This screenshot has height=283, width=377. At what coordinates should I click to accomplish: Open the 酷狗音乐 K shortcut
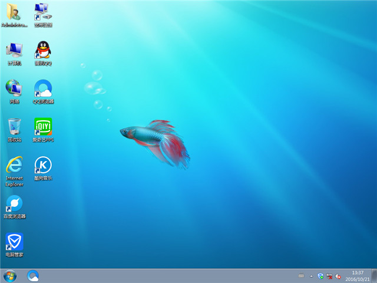[43, 169]
